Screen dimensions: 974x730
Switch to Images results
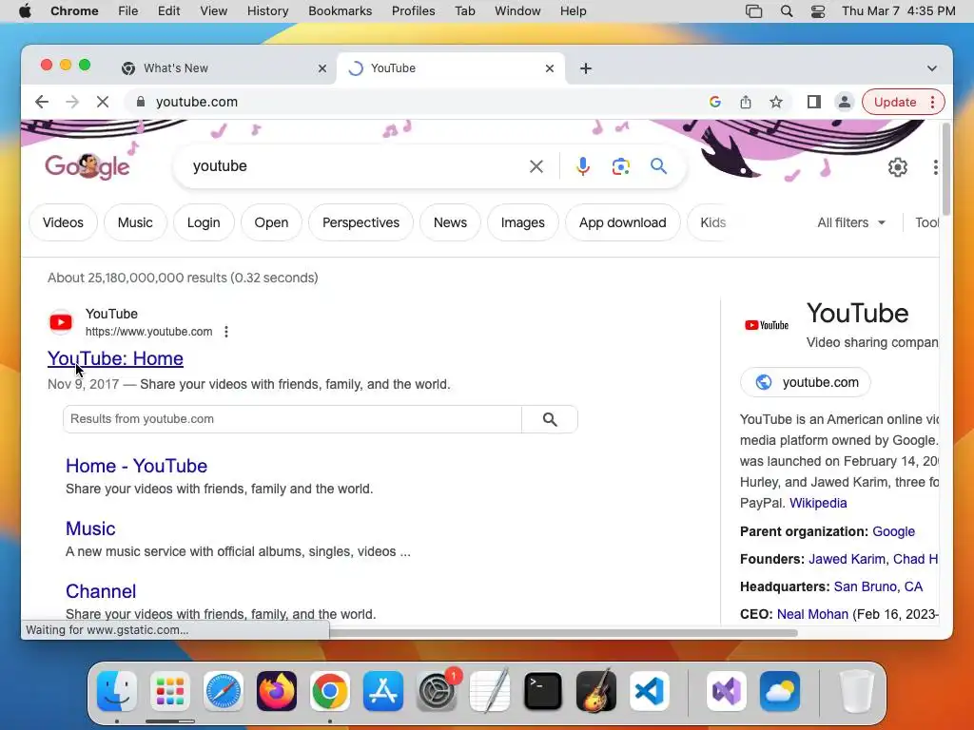[522, 222]
